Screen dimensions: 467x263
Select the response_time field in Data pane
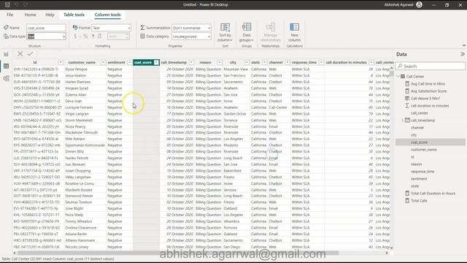[x=422, y=172]
